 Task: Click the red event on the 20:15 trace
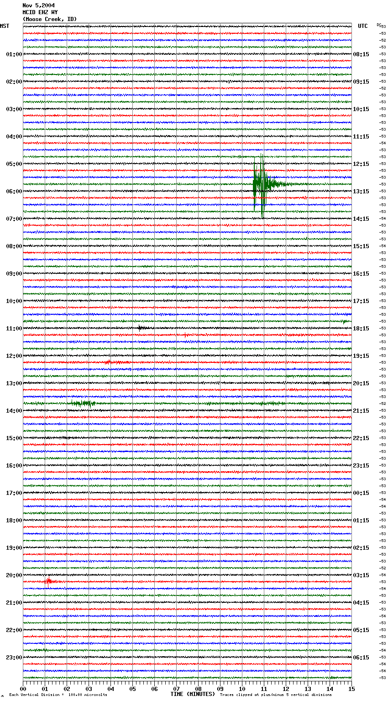(49, 581)
